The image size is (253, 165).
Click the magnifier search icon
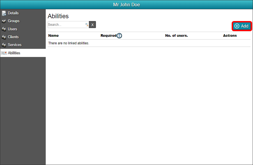pyautogui.click(x=87, y=25)
